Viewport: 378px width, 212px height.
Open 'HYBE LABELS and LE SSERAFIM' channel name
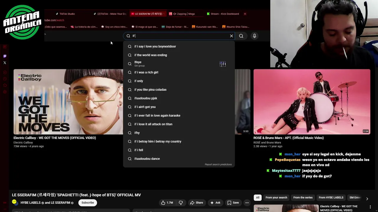(x=45, y=203)
